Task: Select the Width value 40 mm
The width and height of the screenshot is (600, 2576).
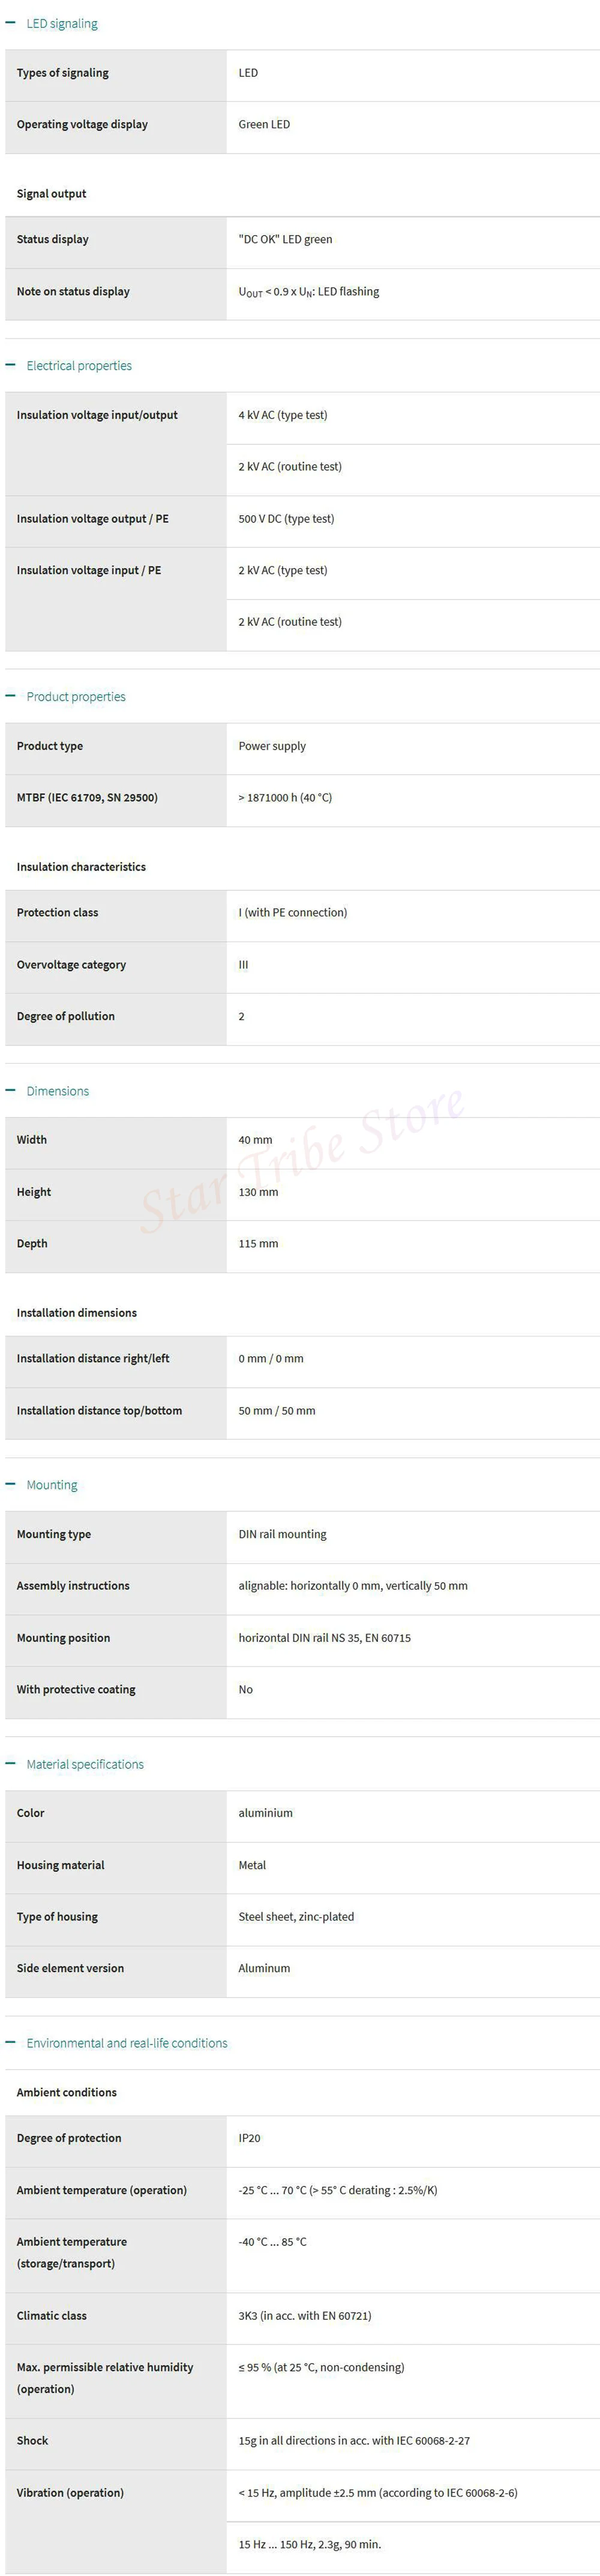Action: coord(256,1140)
